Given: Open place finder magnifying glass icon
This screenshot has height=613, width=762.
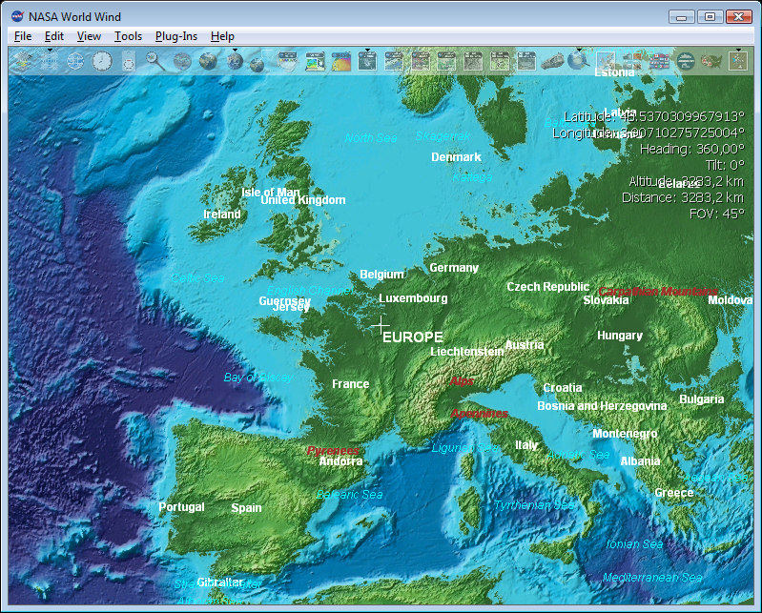Looking at the screenshot, I should (x=155, y=61).
